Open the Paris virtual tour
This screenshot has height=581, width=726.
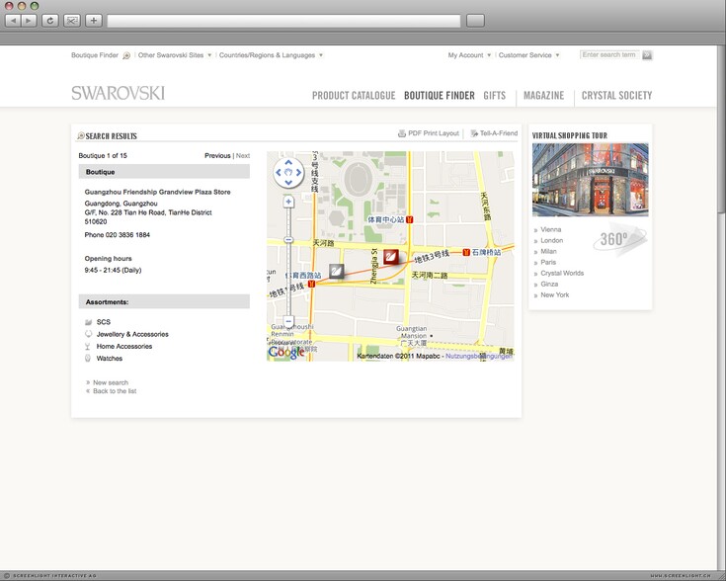[548, 262]
